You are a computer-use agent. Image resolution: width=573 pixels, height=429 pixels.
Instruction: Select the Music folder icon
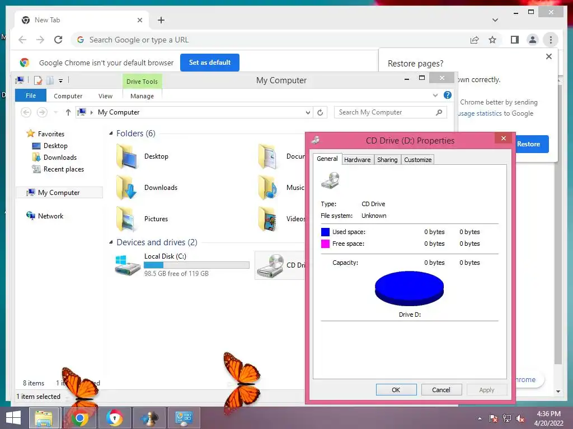tap(268, 188)
